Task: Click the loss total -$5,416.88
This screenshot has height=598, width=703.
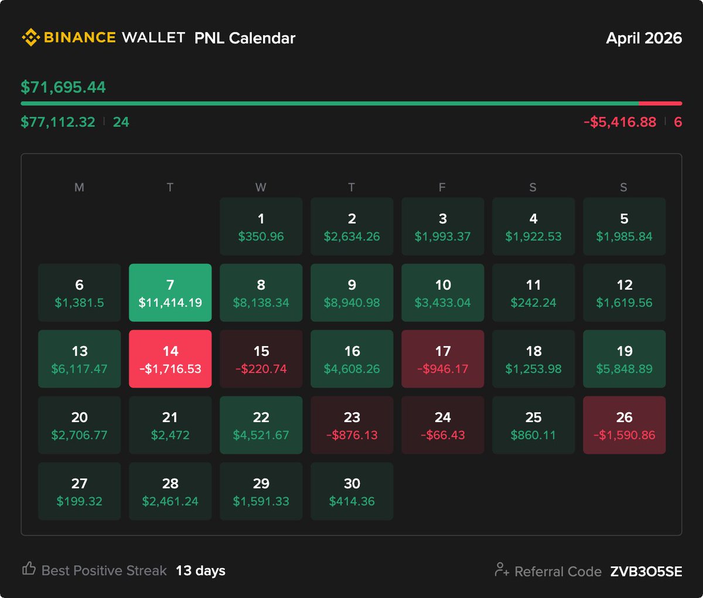Action: click(620, 122)
